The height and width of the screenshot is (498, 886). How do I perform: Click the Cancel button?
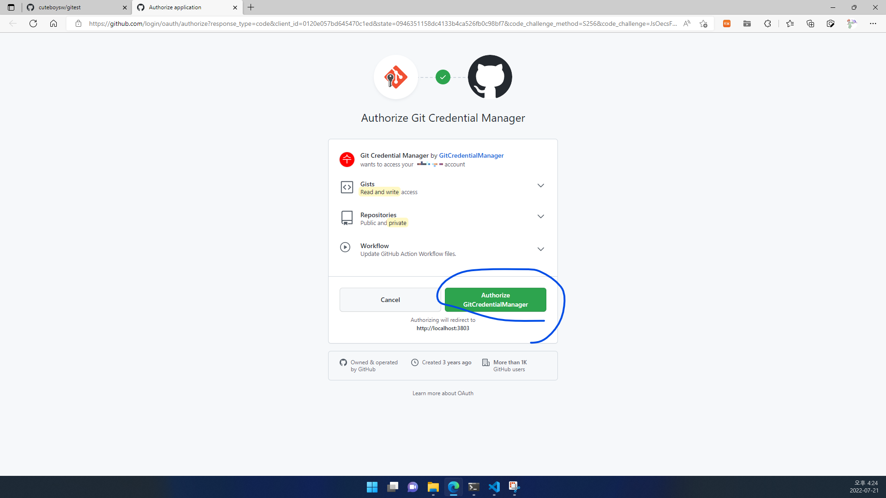[x=390, y=299]
